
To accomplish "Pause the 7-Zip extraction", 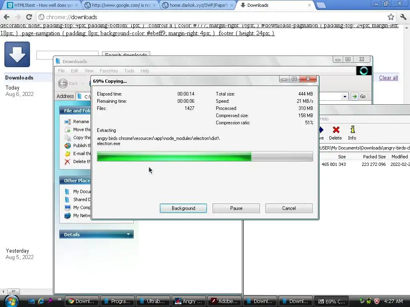I will 236,208.
